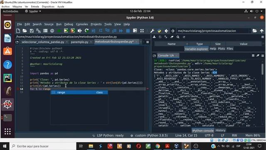Run selection or current line icon

[79, 31]
